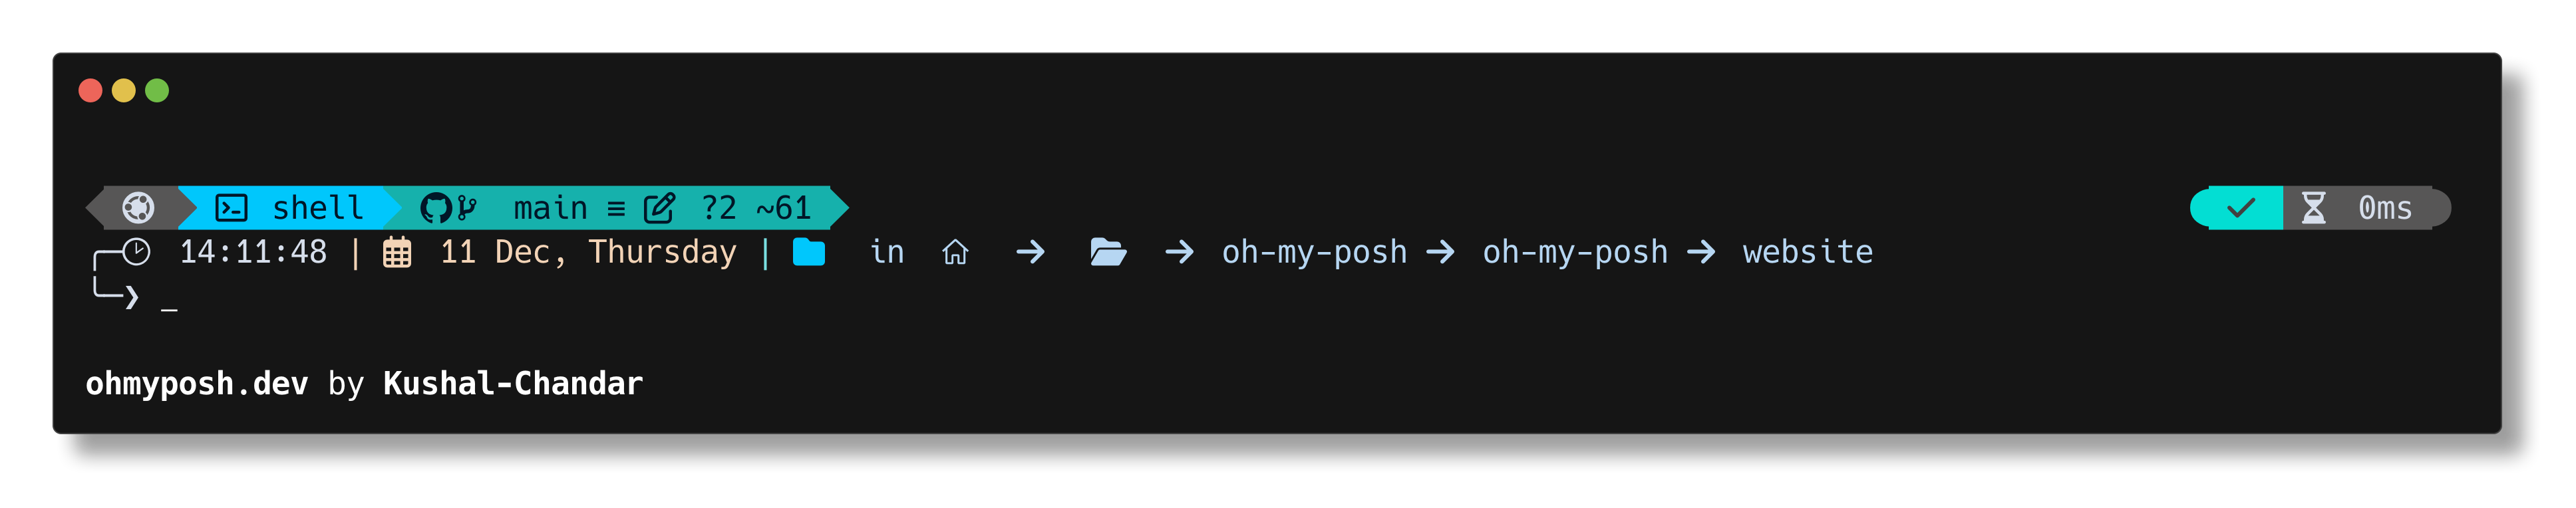Click the Kushal-Chandar author name
2576x508 pixels.
[x=513, y=384]
